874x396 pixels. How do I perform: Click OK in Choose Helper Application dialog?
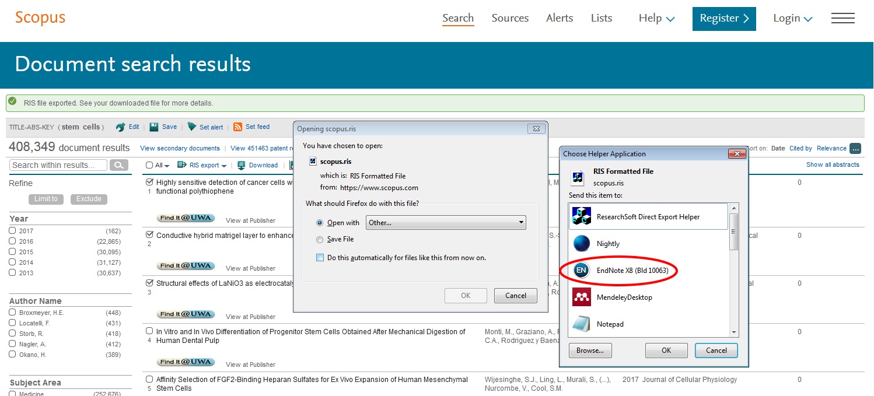pos(666,351)
